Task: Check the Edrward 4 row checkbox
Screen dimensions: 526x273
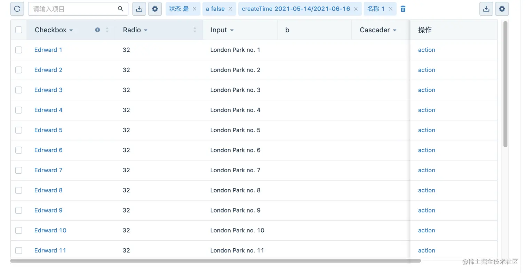Action: [x=19, y=110]
